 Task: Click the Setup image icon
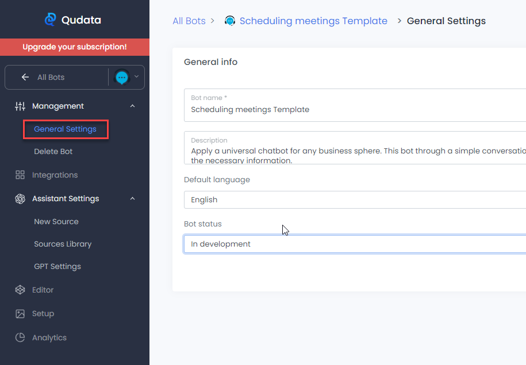[20, 314]
